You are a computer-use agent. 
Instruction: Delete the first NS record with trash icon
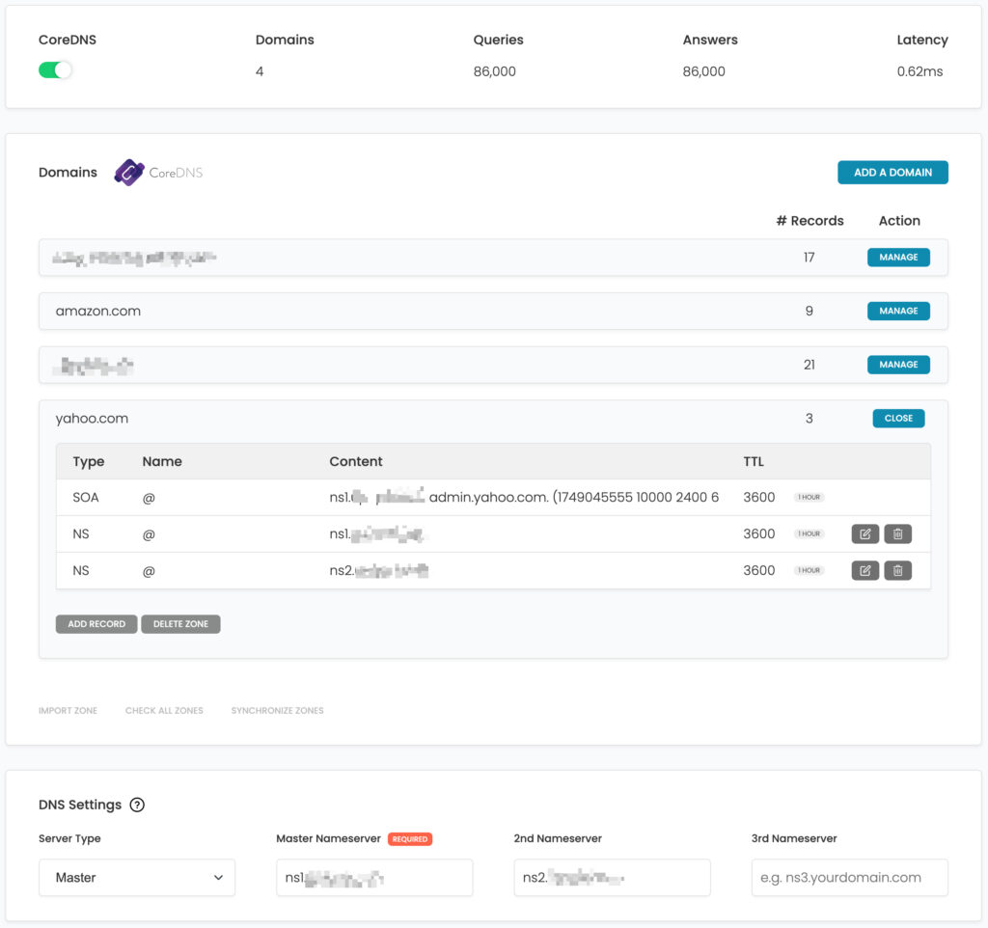pos(897,533)
